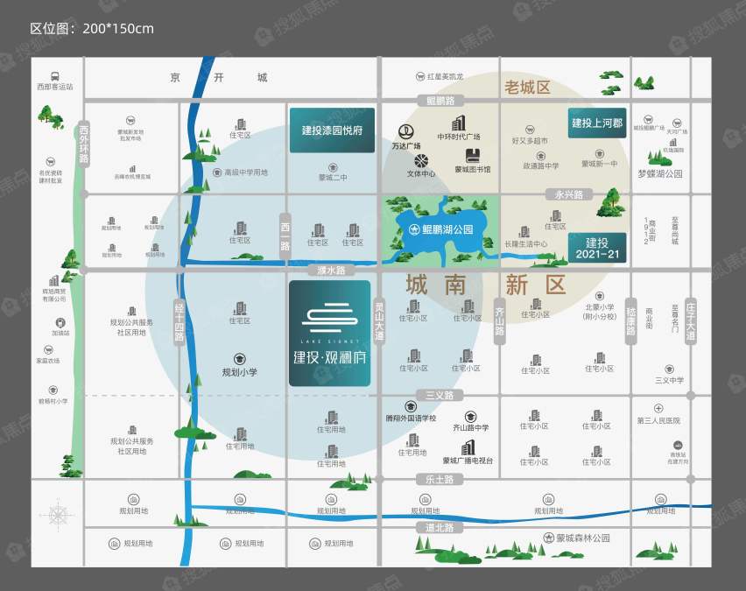Click the 灵山大道 road label
The height and width of the screenshot is (591, 746).
coord(379,321)
